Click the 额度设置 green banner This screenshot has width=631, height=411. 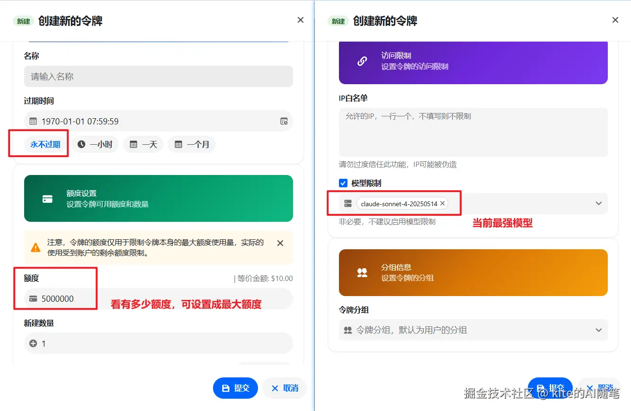pos(159,199)
